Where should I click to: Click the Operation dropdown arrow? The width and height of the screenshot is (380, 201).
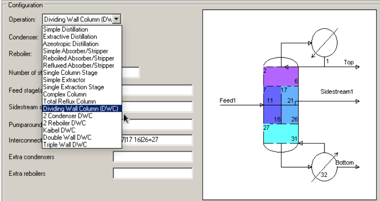[117, 19]
